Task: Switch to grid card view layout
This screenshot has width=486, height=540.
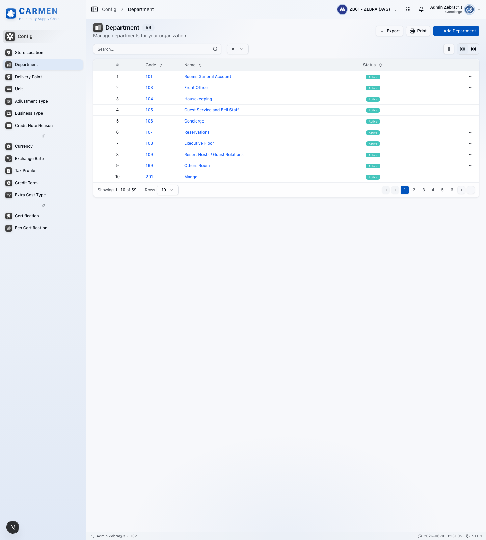Action: pyautogui.click(x=474, y=49)
